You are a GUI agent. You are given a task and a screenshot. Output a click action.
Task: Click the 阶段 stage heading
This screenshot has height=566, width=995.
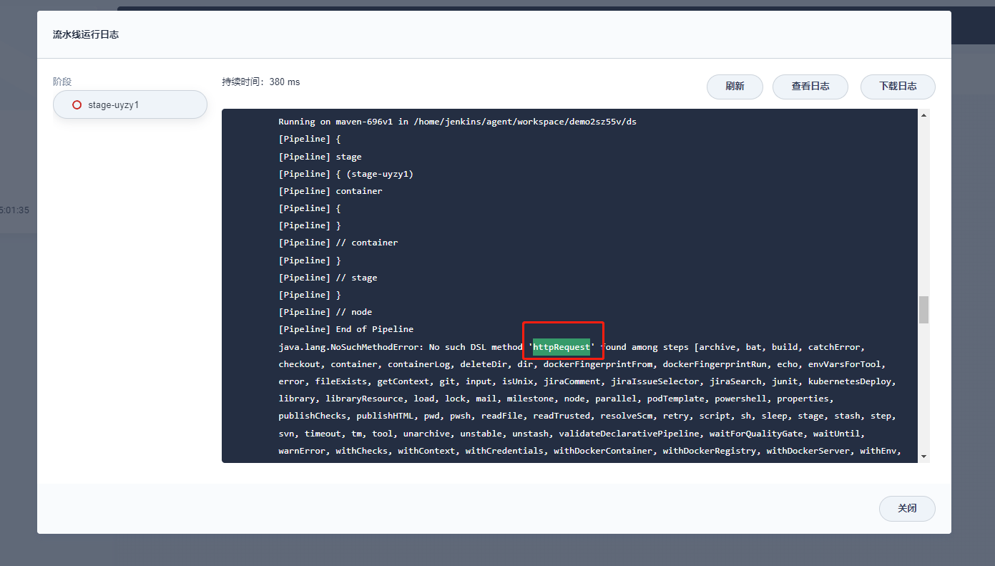62,82
